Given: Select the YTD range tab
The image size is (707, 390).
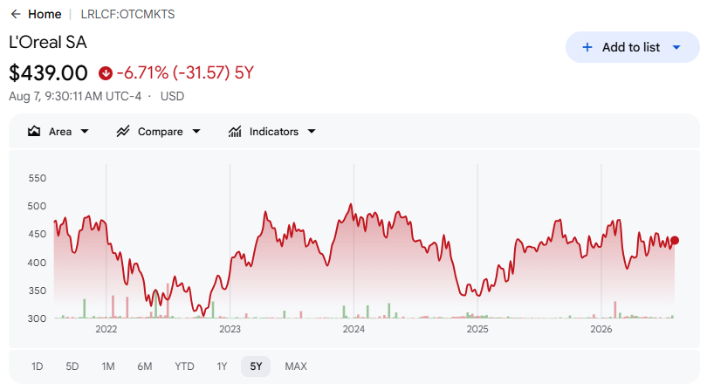Looking at the screenshot, I should (184, 366).
